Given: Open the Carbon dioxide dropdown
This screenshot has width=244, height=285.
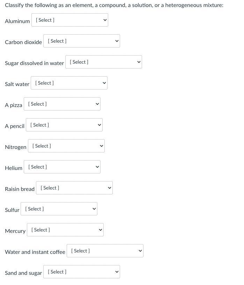Looking at the screenshot, I should pos(81,41).
